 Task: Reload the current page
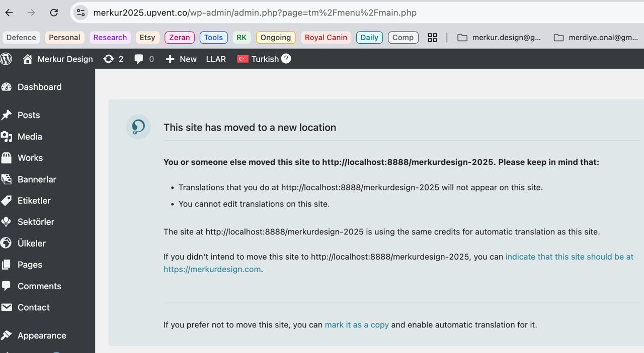[54, 13]
